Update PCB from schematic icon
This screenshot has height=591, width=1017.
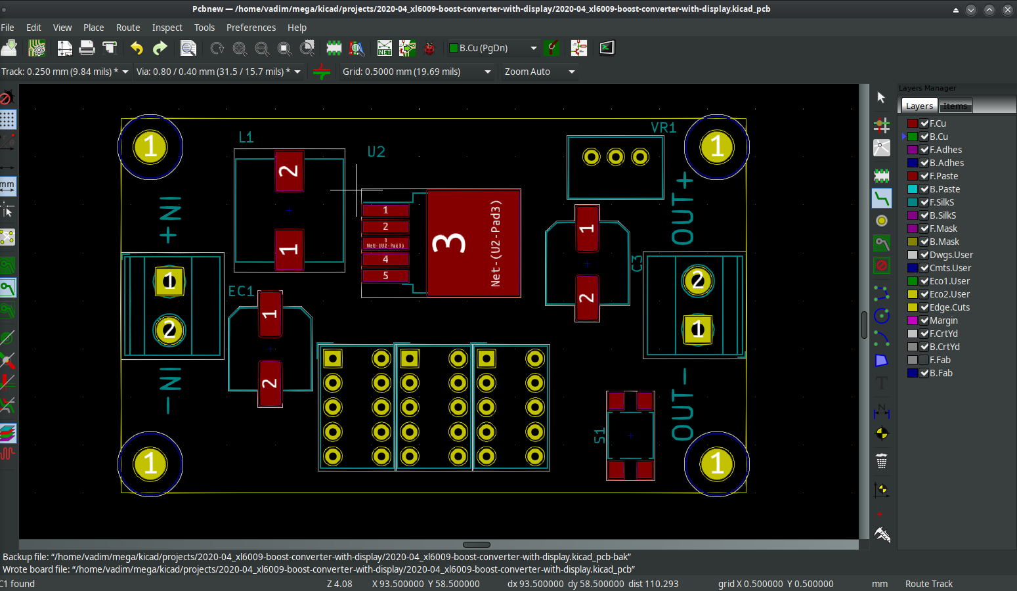coord(407,48)
